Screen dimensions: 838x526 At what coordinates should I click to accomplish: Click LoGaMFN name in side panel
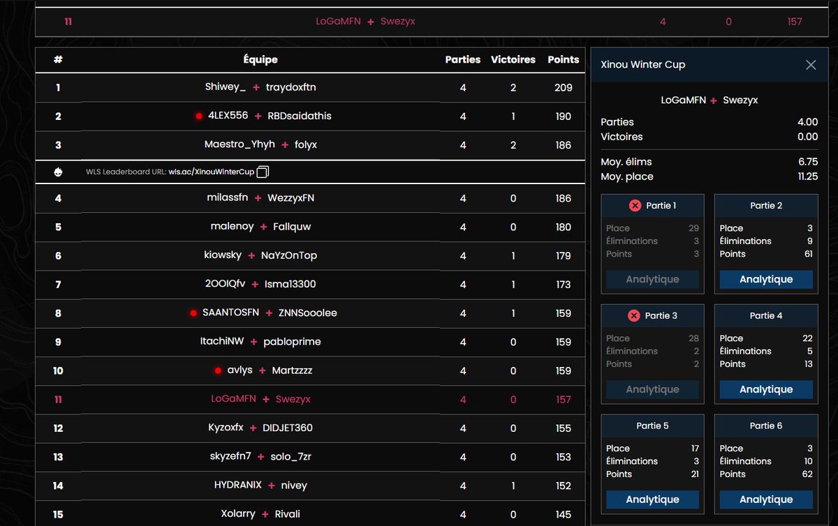click(684, 100)
